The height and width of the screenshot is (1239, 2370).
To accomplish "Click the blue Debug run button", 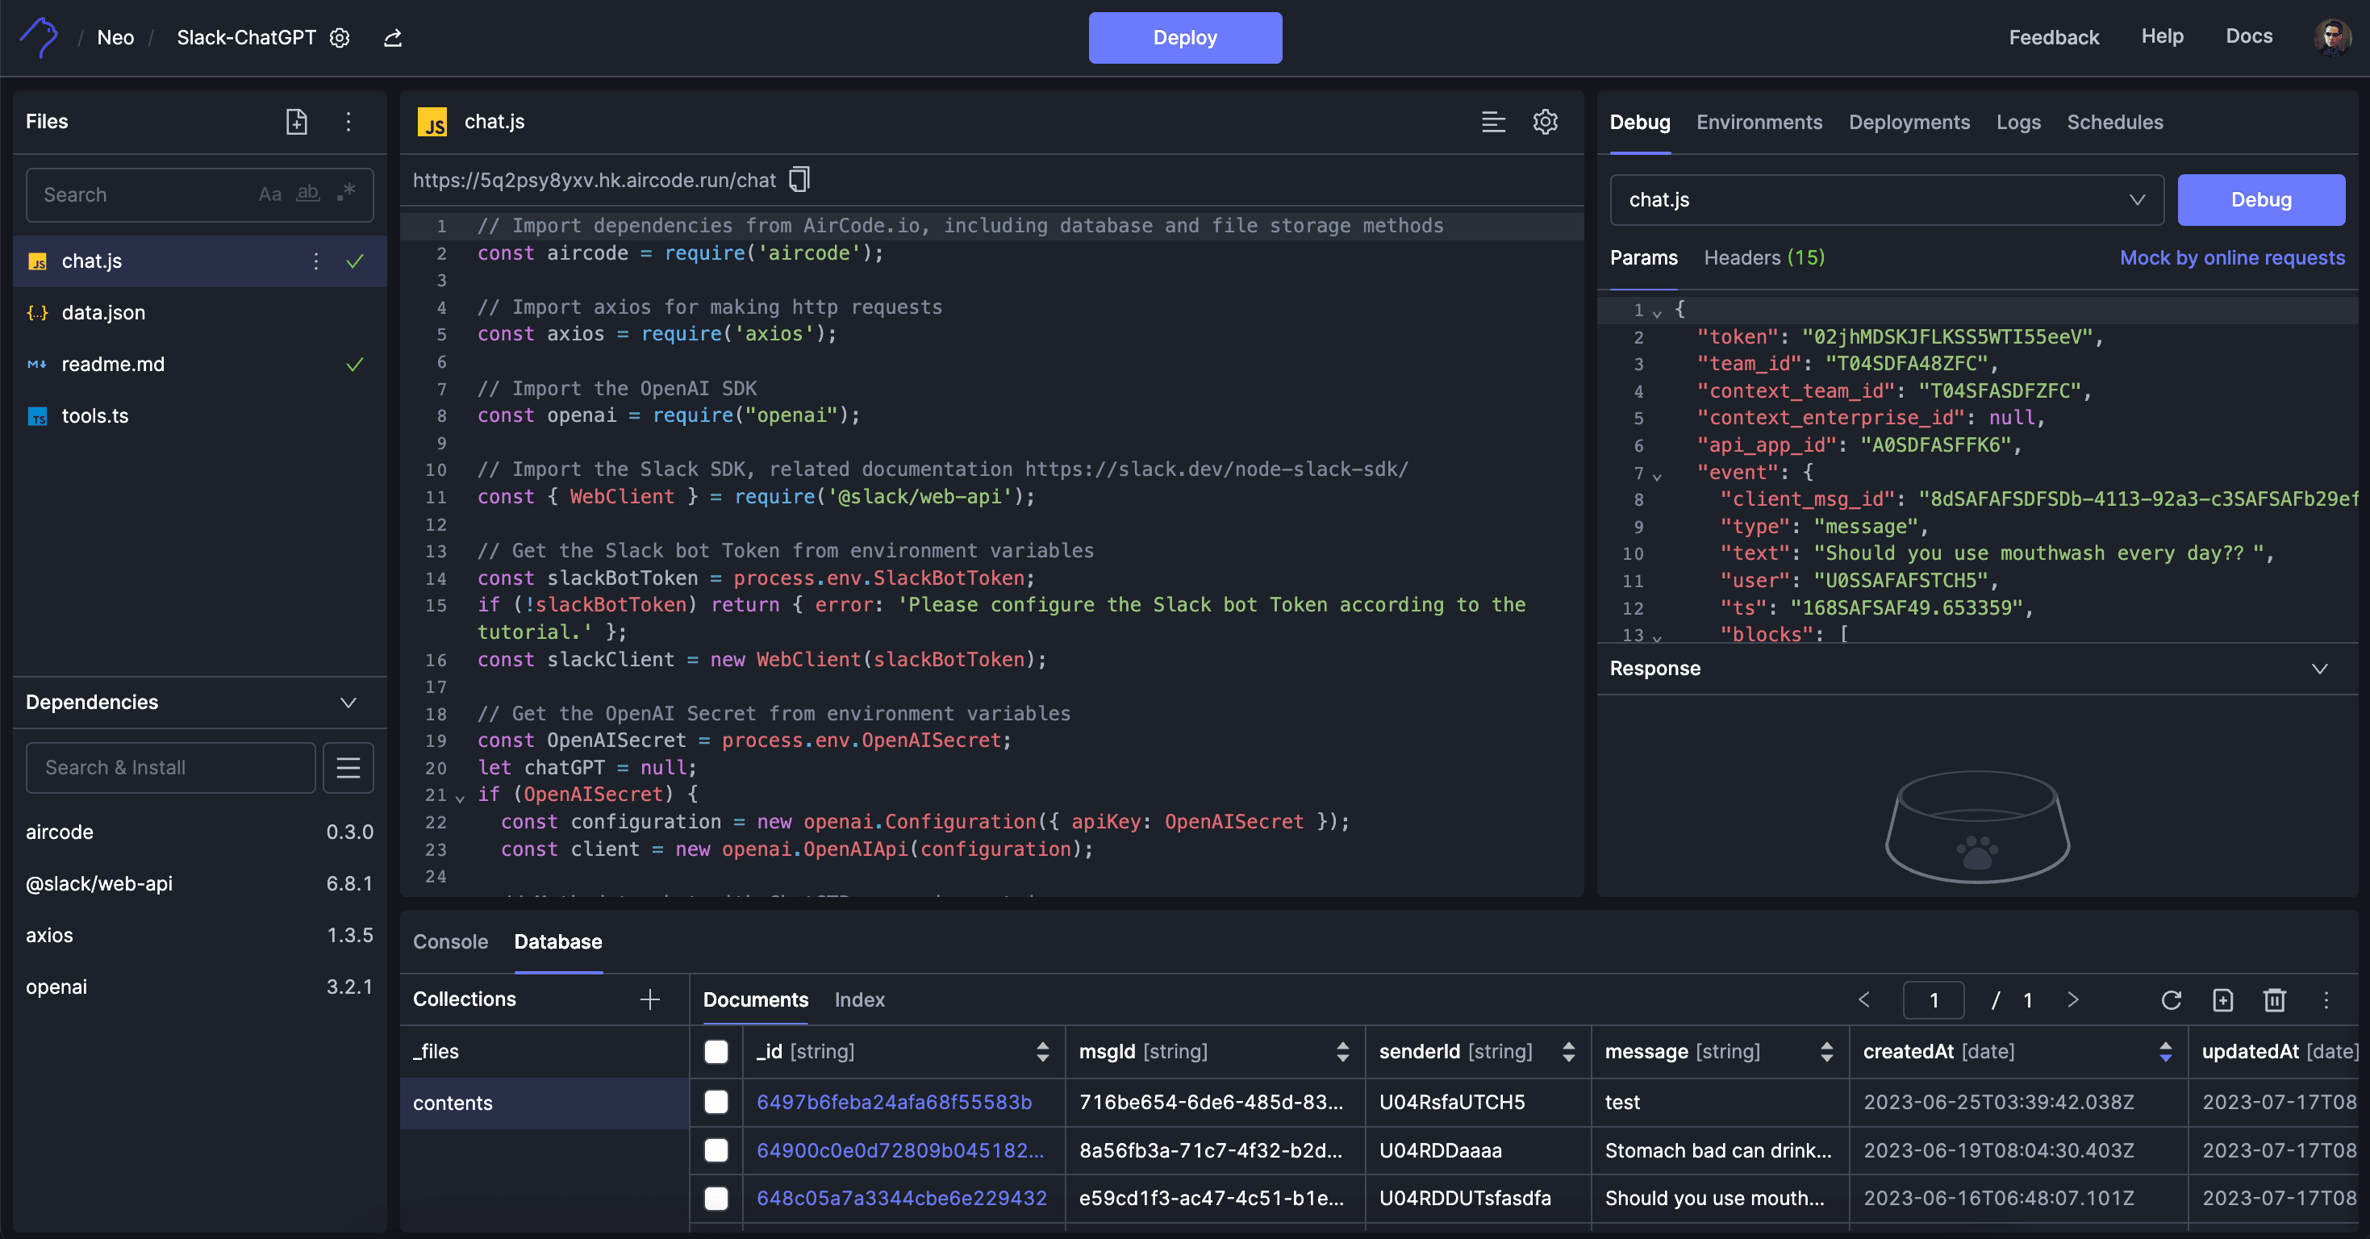I will click(x=2261, y=199).
